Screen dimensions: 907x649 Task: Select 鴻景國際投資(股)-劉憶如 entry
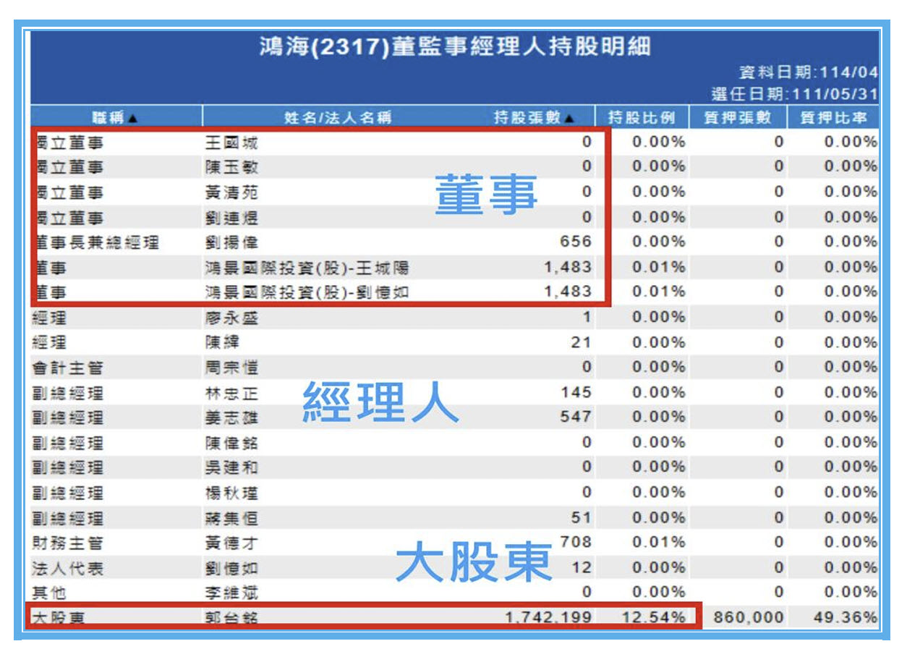coord(307,292)
